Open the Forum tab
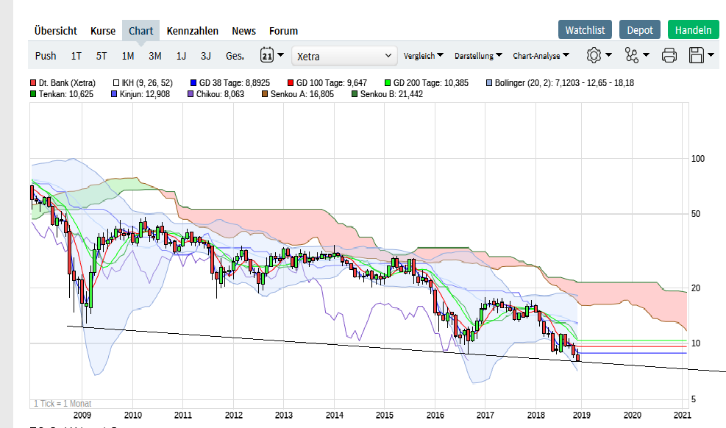 (x=283, y=31)
